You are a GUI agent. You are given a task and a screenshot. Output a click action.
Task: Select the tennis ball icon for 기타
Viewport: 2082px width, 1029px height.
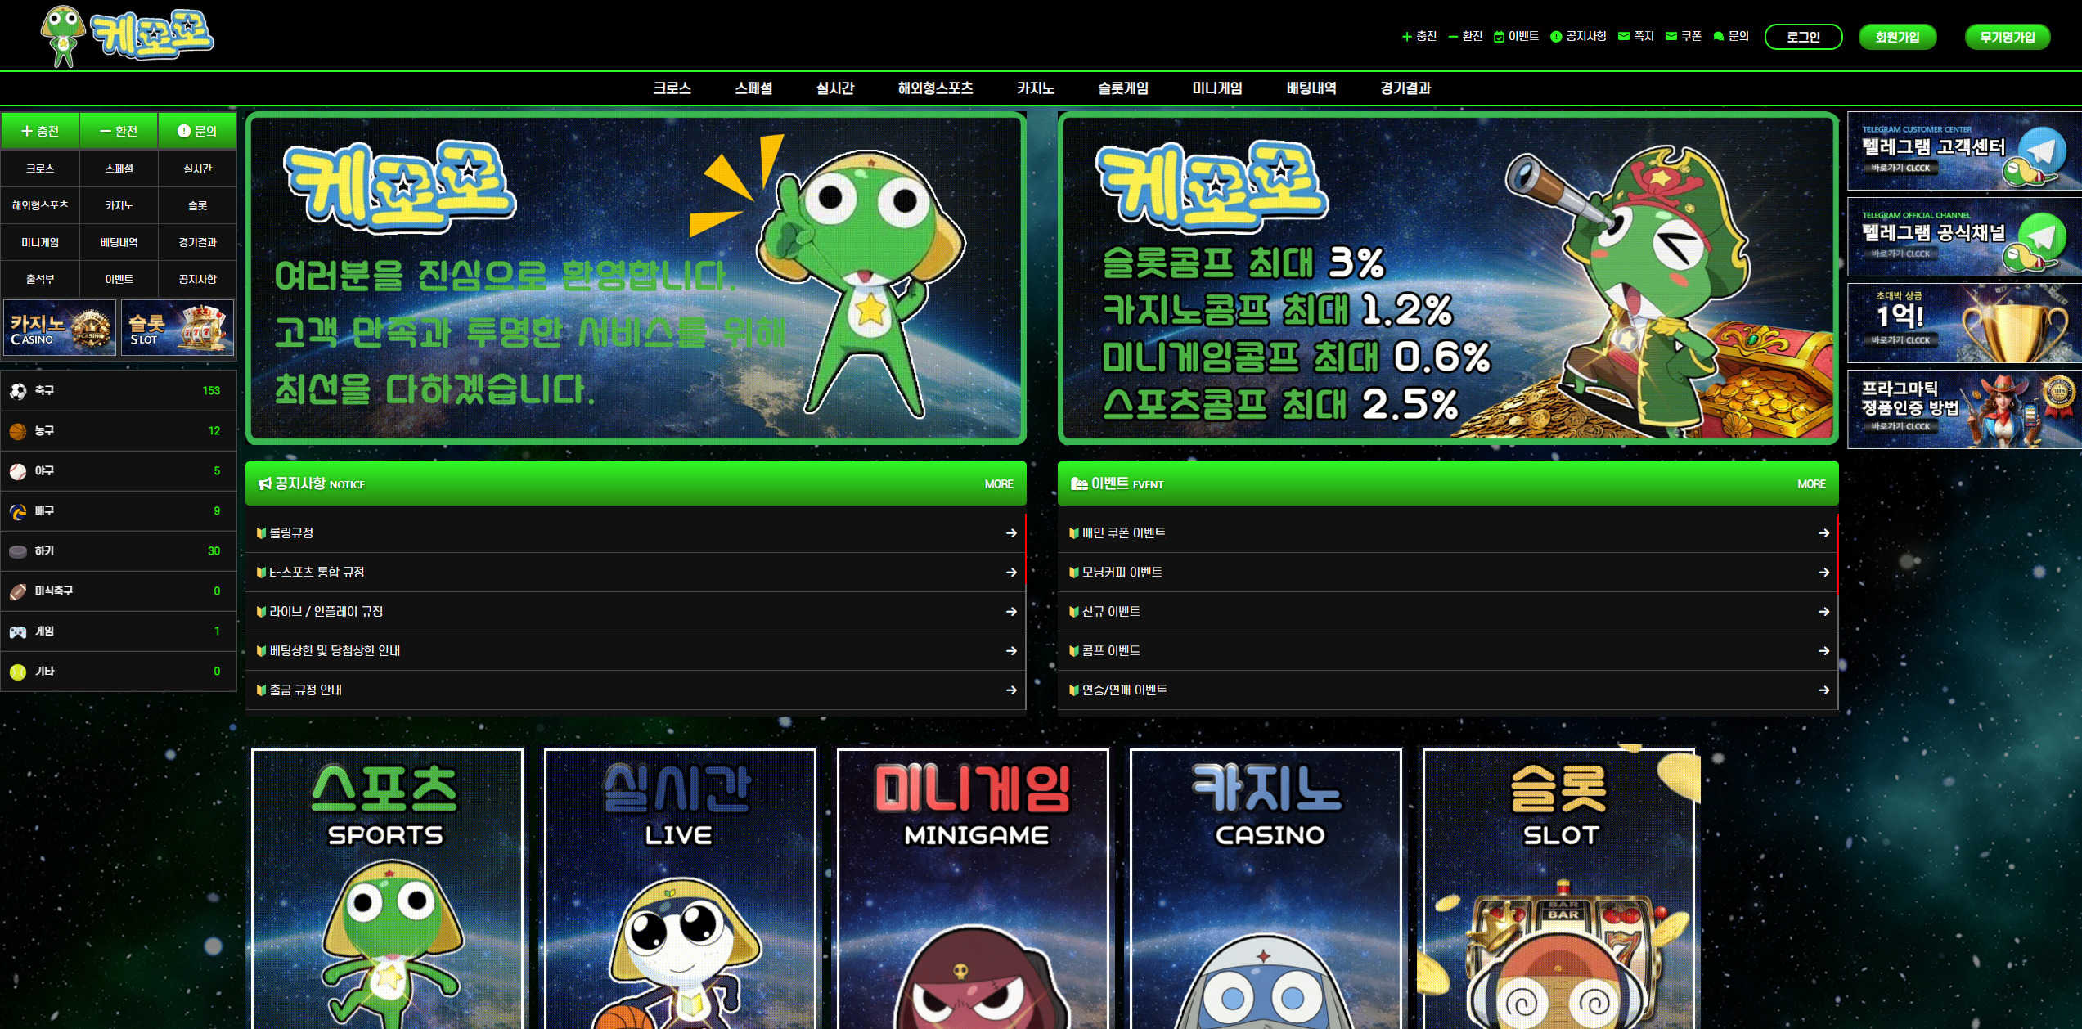[x=18, y=672]
